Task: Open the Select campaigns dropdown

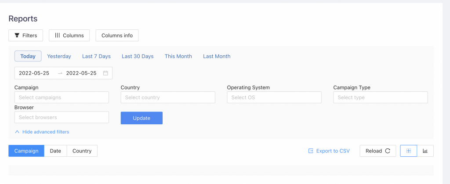Action: click(62, 97)
